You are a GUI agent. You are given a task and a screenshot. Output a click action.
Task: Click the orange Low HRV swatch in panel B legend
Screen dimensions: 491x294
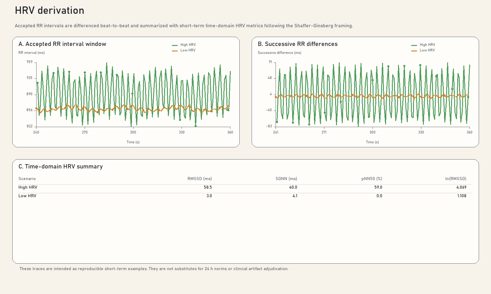(414, 51)
